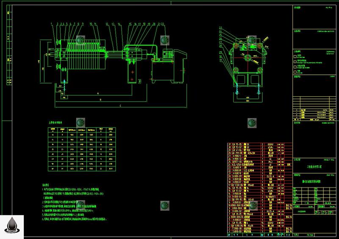
Task: Tick the second checkbox in the engineering stage list
Action: pyautogui.click(x=295, y=62)
